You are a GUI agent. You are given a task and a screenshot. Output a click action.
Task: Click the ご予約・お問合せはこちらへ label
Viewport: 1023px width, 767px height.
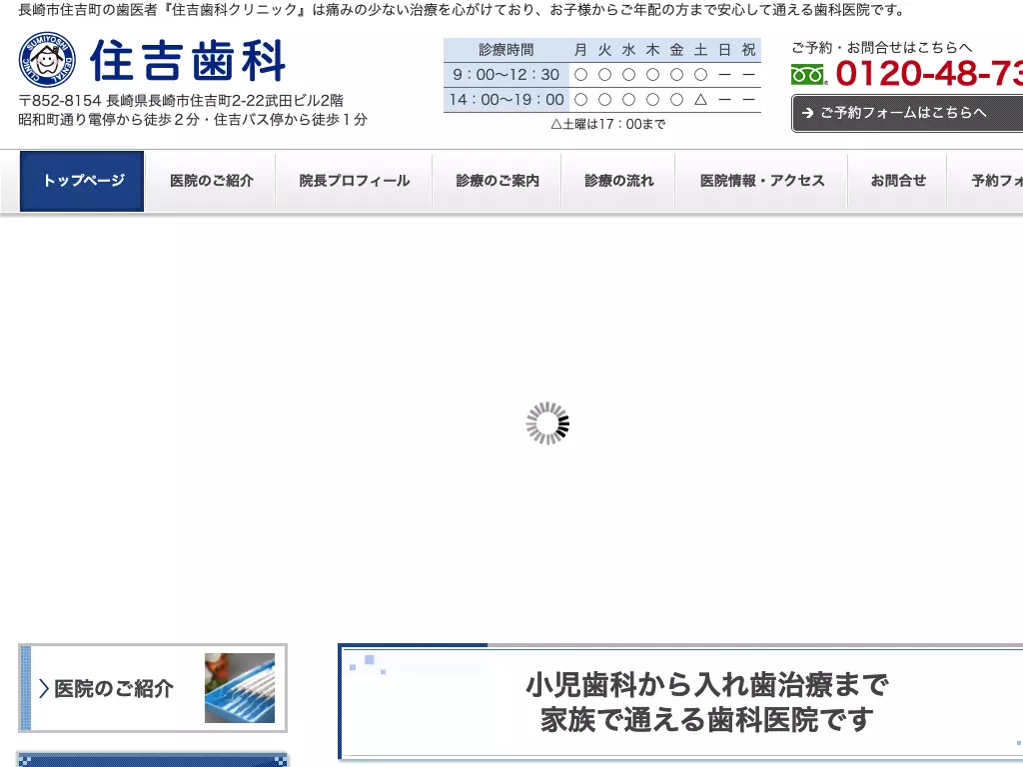[x=881, y=48]
